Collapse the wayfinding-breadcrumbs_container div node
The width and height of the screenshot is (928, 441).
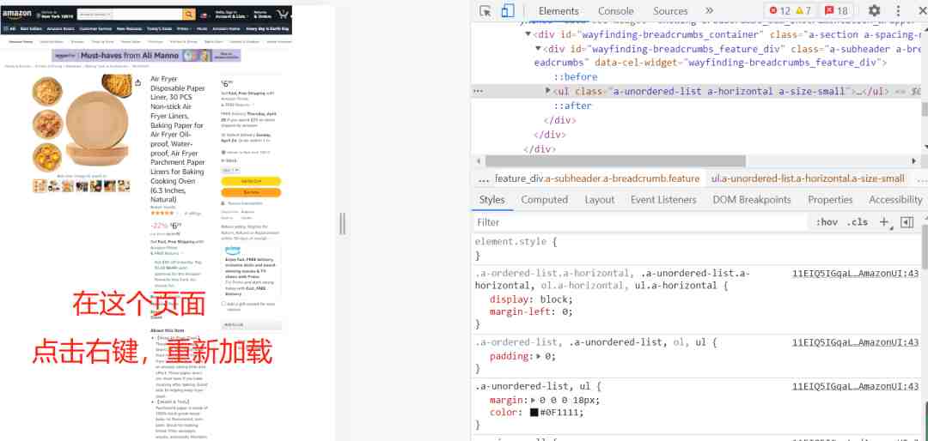point(528,34)
